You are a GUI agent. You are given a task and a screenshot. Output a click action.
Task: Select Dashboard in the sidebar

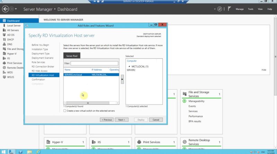click(19, 21)
